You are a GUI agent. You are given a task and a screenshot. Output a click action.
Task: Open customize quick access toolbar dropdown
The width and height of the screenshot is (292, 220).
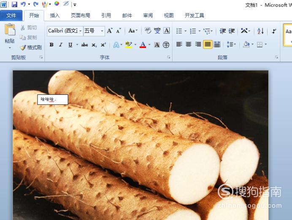[75, 5]
